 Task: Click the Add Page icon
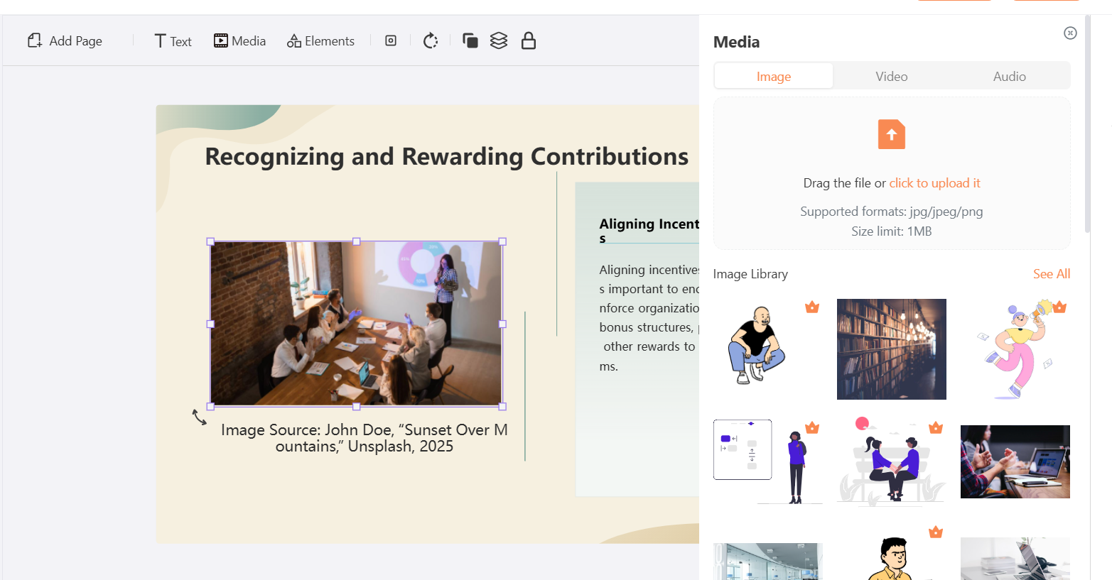pos(34,40)
